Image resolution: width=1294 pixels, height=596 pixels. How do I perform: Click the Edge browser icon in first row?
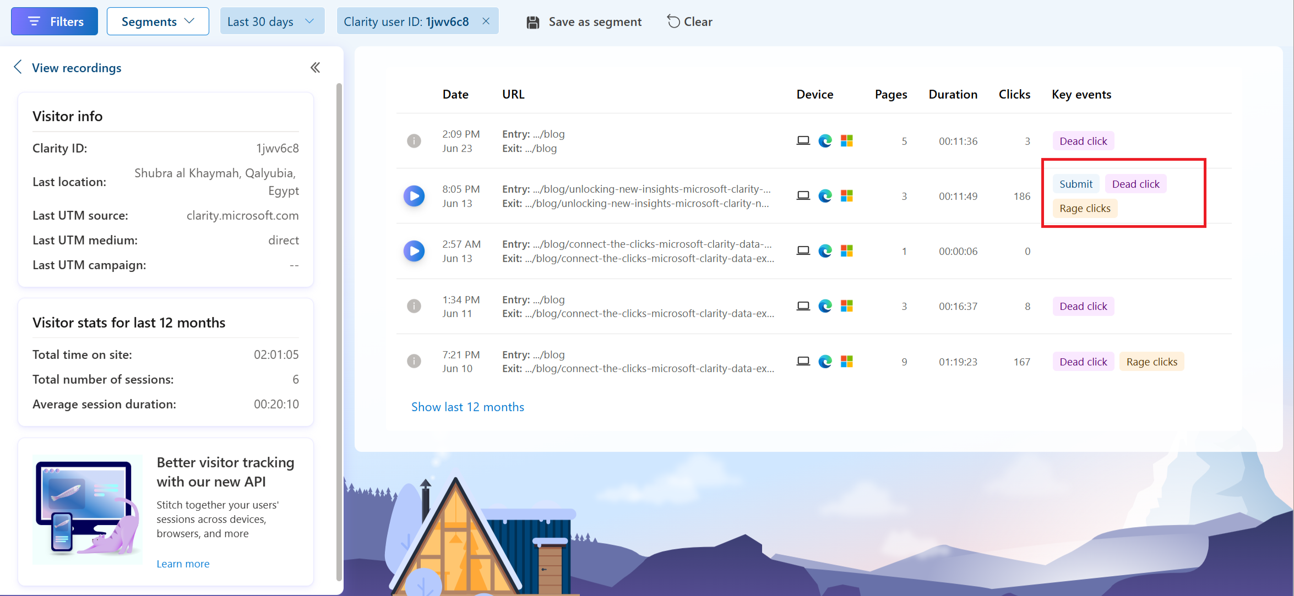(x=825, y=141)
